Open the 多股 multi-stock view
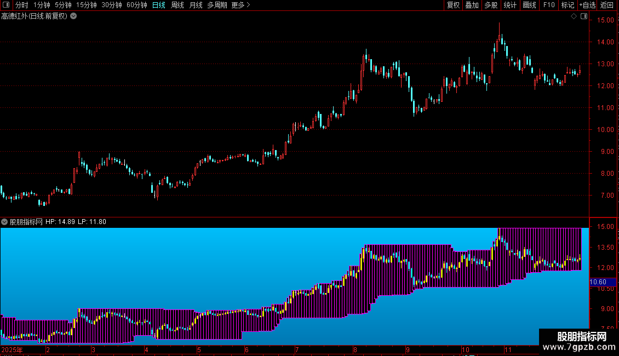This screenshot has width=619, height=356. point(491,5)
